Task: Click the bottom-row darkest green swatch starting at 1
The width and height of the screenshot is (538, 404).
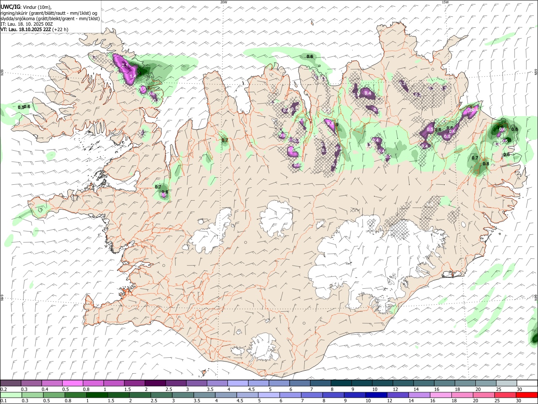Action: [97, 395]
